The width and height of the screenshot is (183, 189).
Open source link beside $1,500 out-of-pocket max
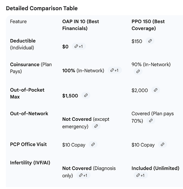tap(86, 95)
